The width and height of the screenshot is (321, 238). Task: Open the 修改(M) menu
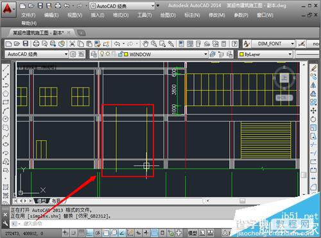[217, 15]
